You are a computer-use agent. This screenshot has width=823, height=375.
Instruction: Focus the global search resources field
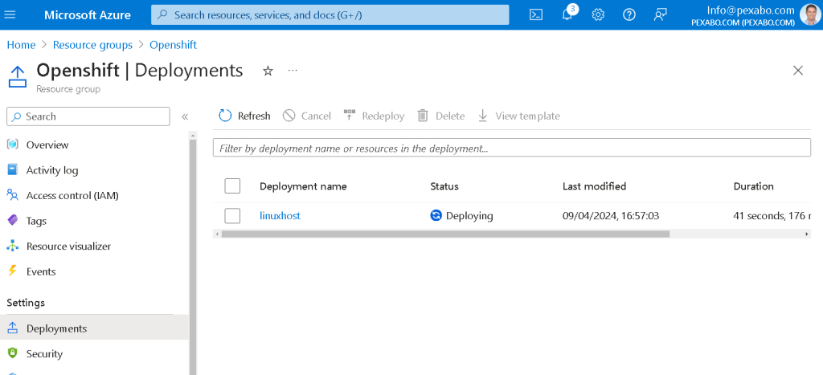click(330, 14)
